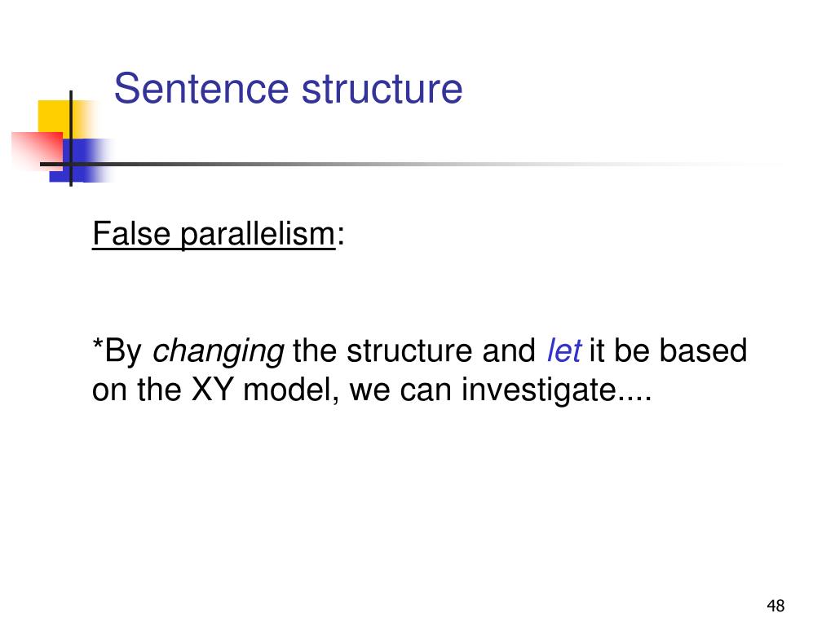The height and width of the screenshot is (626, 835).
Task: Select the underlined False parallelism heading
Action: pyautogui.click(x=214, y=234)
